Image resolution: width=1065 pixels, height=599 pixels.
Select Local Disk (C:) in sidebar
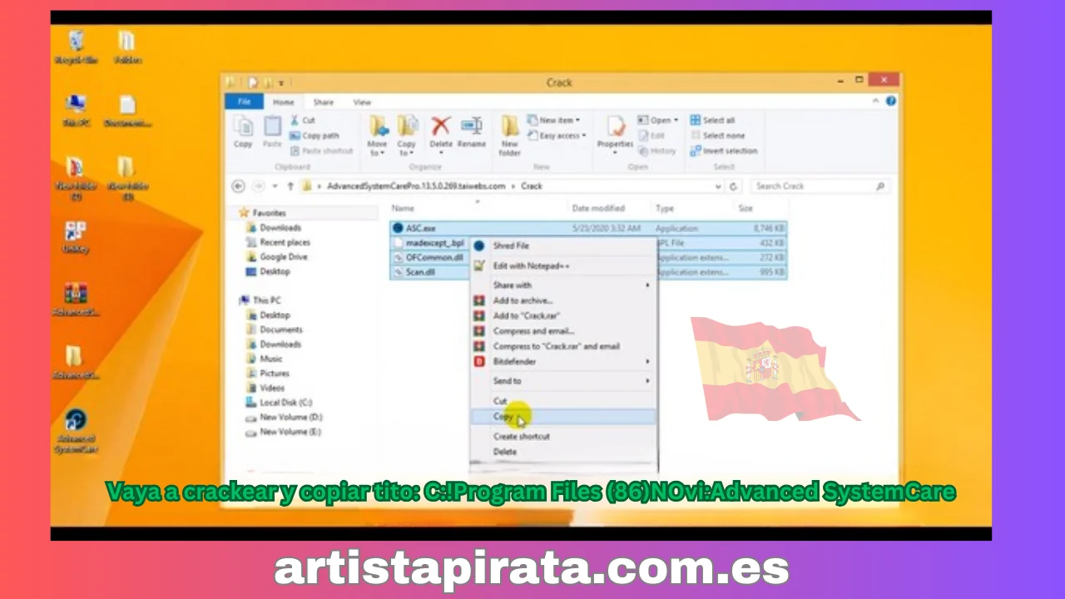click(280, 403)
